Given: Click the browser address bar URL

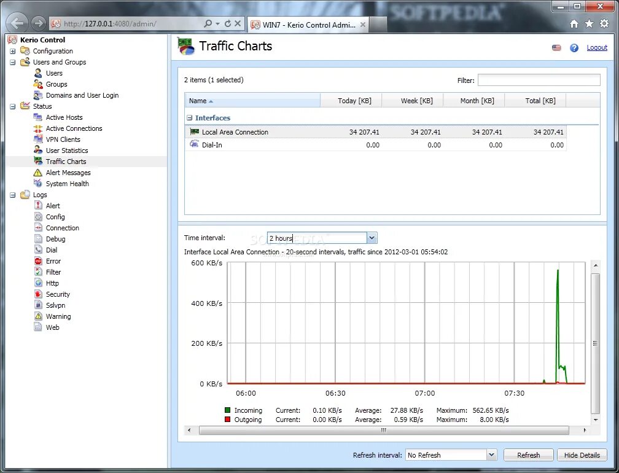Looking at the screenshot, I should [x=110, y=24].
